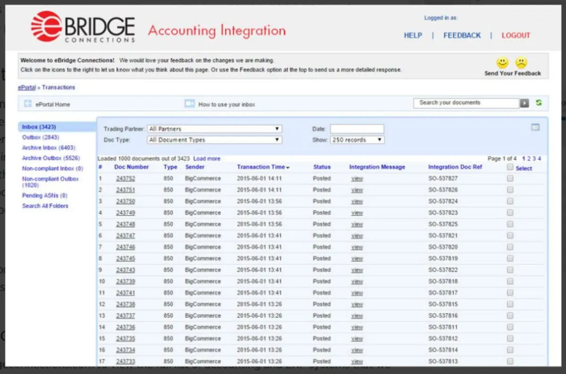The width and height of the screenshot is (566, 374).
Task: Select checkbox for row with SO-537821
Action: coord(510,236)
